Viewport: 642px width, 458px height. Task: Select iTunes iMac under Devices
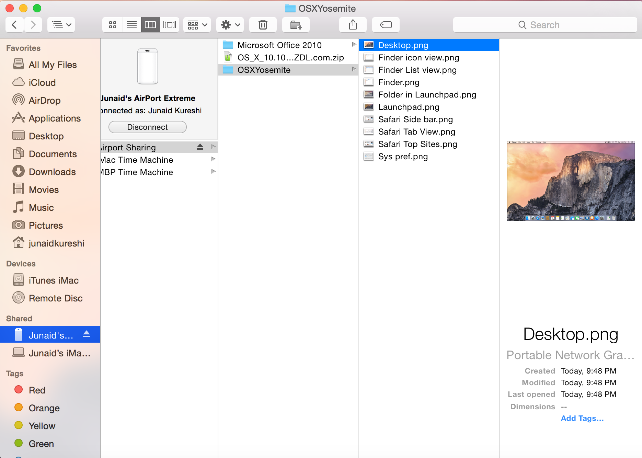click(x=50, y=280)
